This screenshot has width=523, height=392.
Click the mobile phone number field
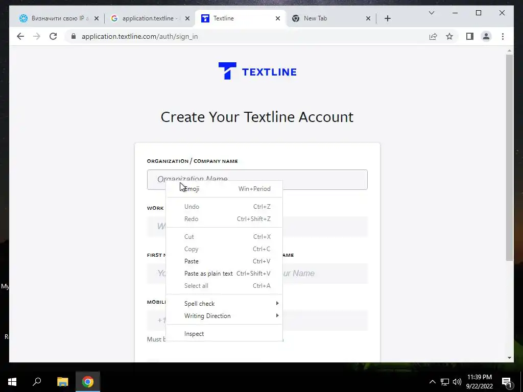pos(257,321)
